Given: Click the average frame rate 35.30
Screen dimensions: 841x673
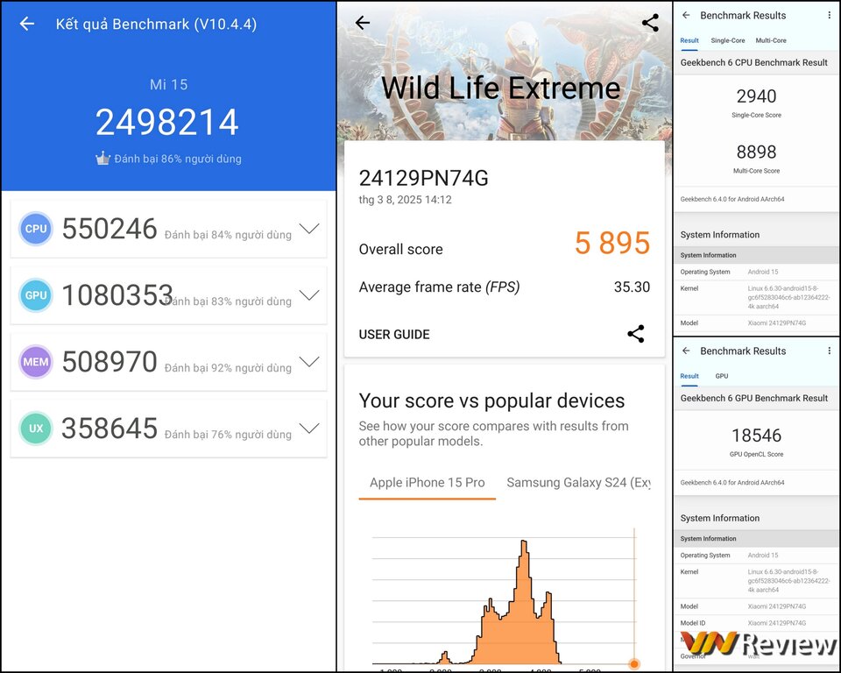Looking at the screenshot, I should pos(632,287).
